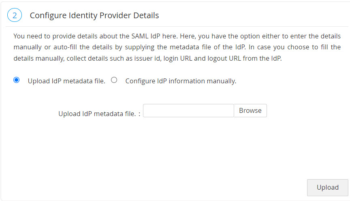The image size is (350, 201).
Task: Click the Upload button
Action: pyautogui.click(x=327, y=188)
